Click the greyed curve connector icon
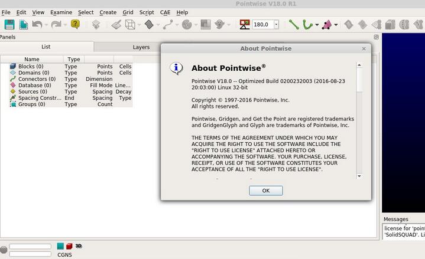425x259 pixels. (x=168, y=25)
